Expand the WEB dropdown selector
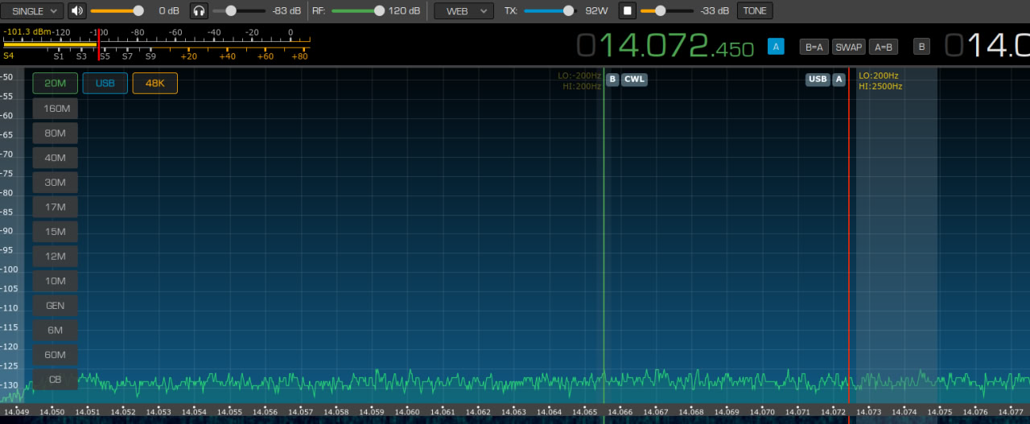Screen dimensions: 1030x424 pos(463,11)
